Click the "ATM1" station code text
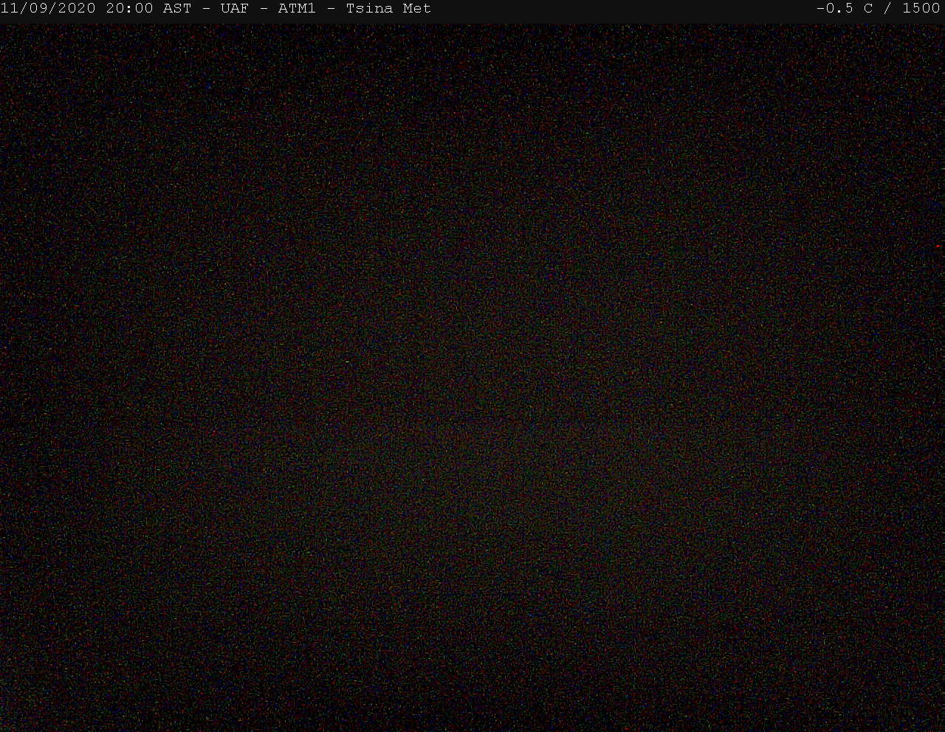The width and height of the screenshot is (945, 732). (297, 9)
